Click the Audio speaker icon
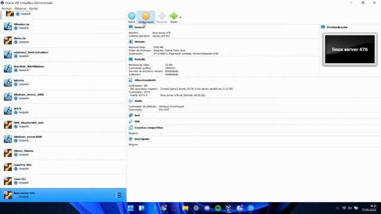The image size is (381, 214). [130, 101]
